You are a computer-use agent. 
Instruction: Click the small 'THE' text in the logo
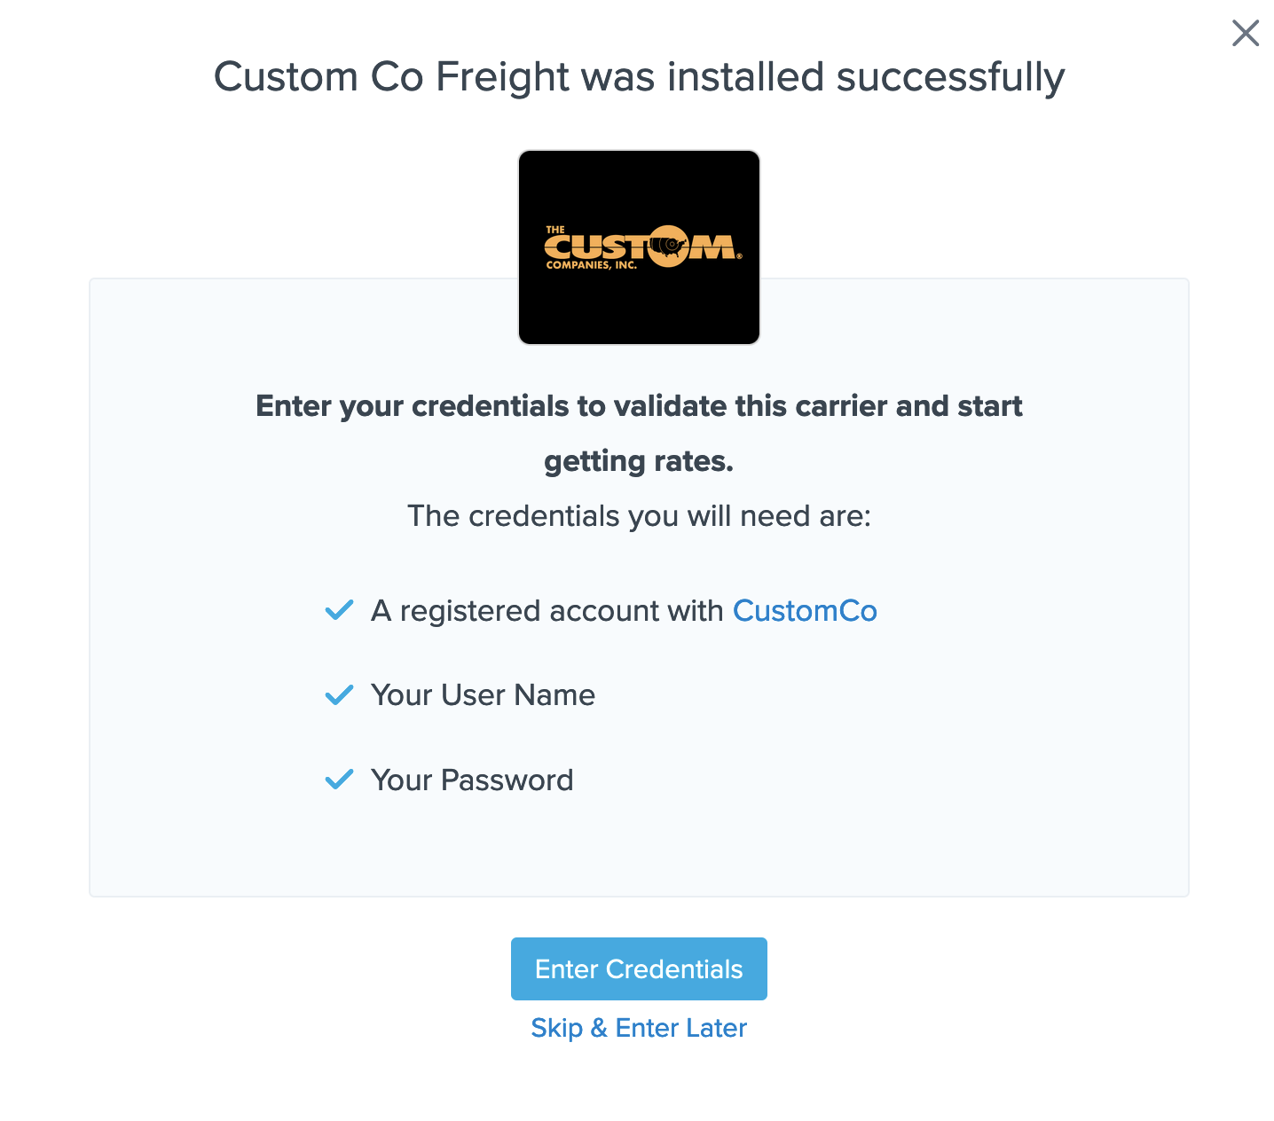(x=555, y=230)
